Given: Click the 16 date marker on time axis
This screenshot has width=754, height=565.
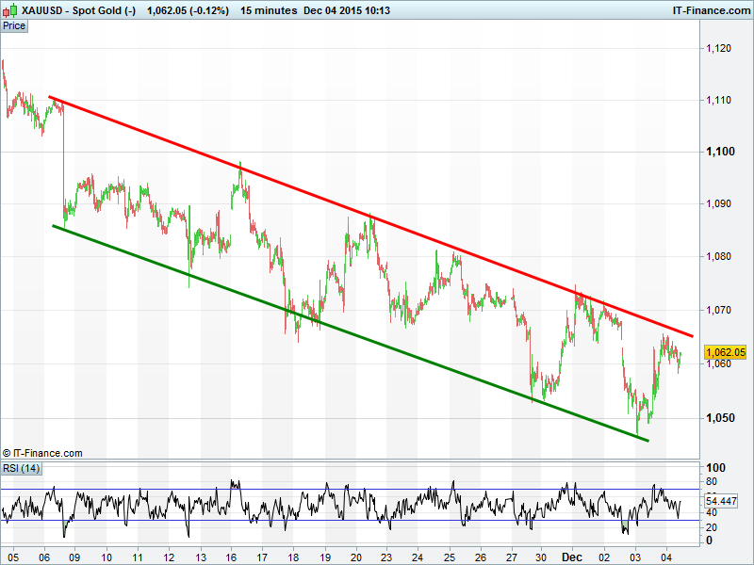Looking at the screenshot, I should 231,557.
